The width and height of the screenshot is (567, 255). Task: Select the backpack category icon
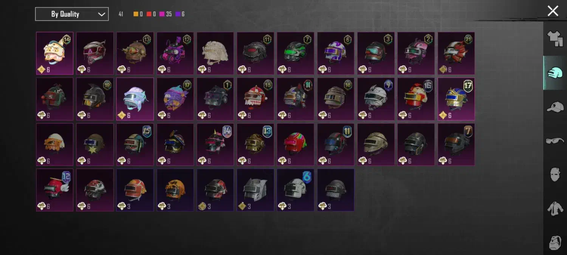pyautogui.click(x=555, y=243)
